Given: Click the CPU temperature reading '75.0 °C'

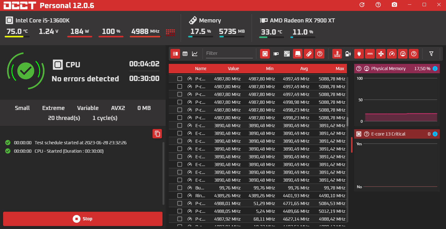Looking at the screenshot, I should [17, 31].
